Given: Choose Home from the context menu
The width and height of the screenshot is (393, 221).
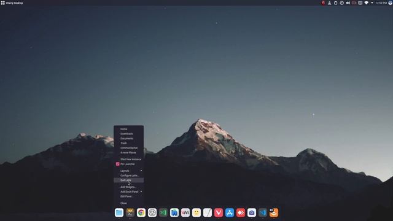Looking at the screenshot, I should (128, 129).
